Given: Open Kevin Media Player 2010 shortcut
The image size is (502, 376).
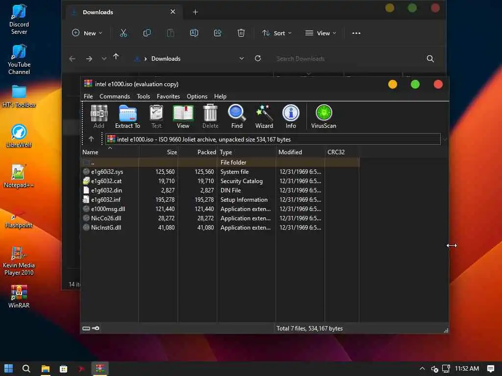Looking at the screenshot, I should [x=19, y=260].
